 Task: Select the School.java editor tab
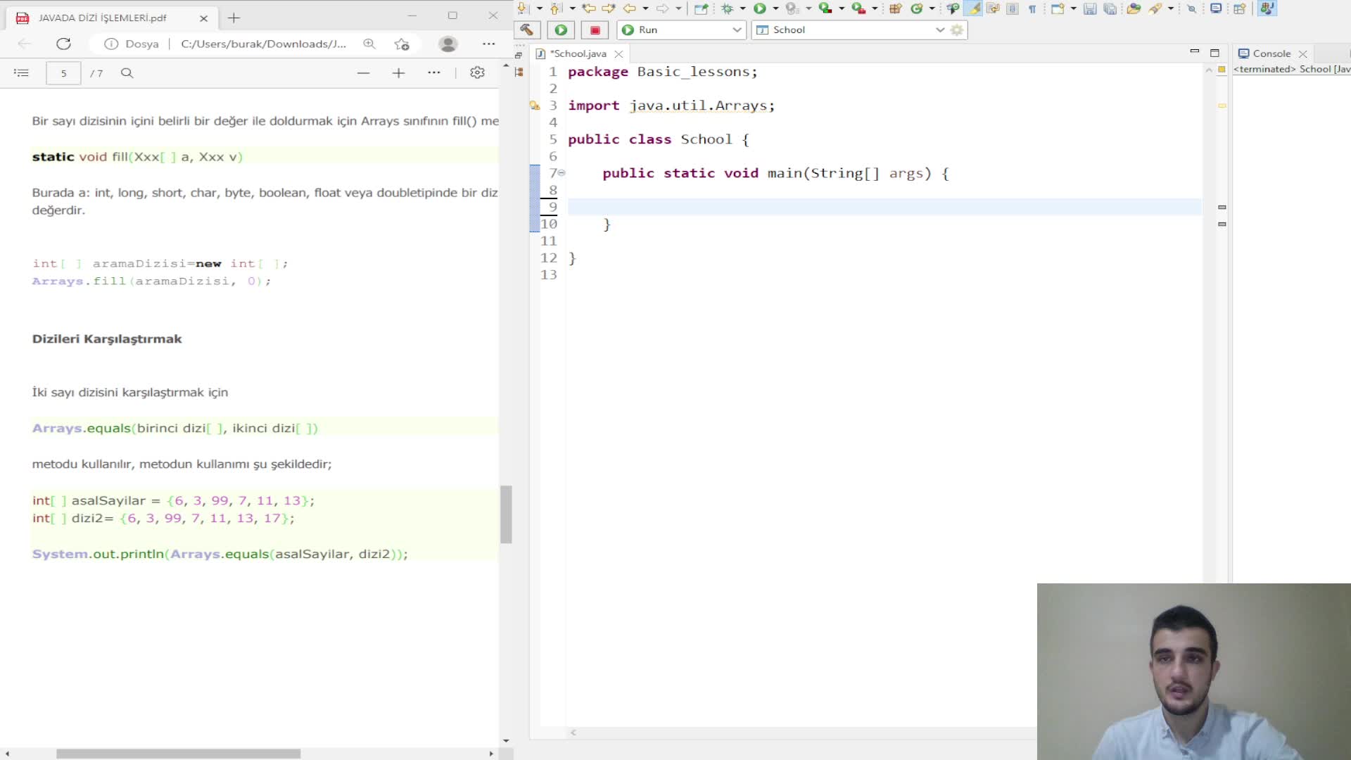pyautogui.click(x=578, y=53)
